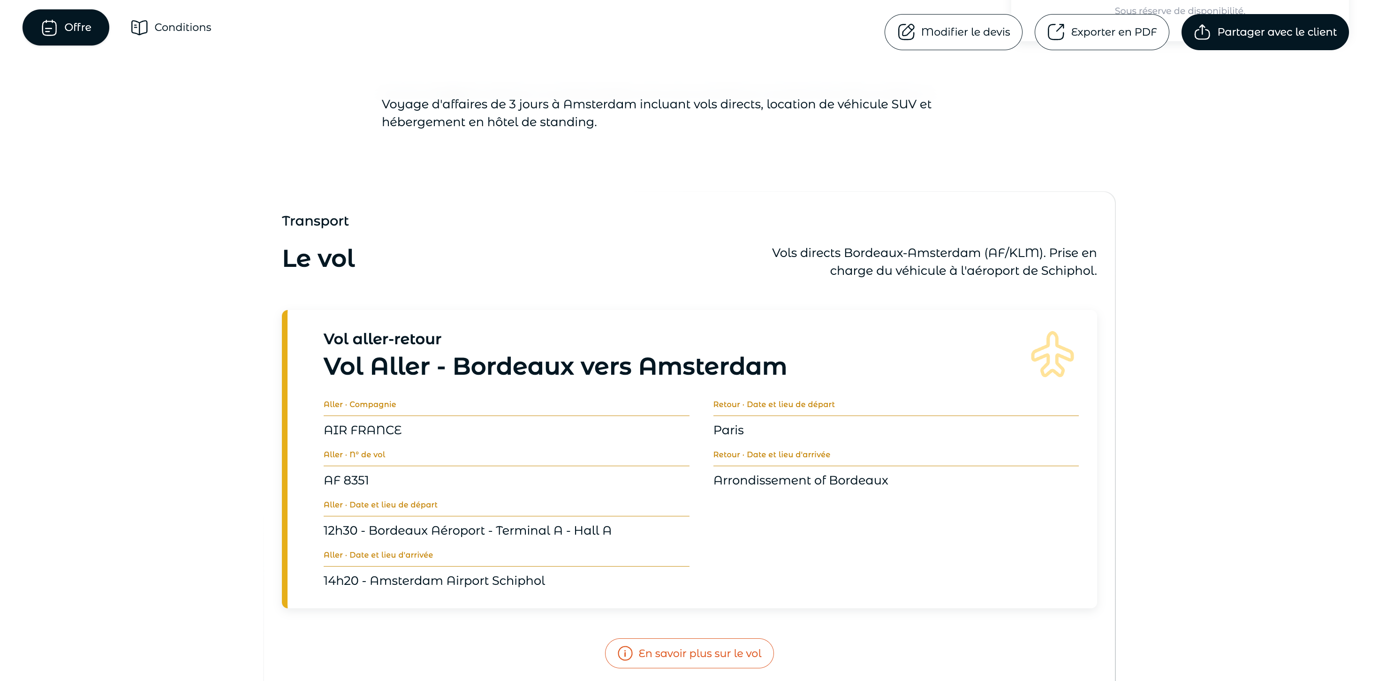
Task: Click the info circle icon
Action: tap(625, 653)
